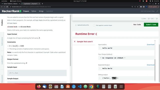Open the Problem side tab
This screenshot has height=90, width=160.
[x=2, y=22]
